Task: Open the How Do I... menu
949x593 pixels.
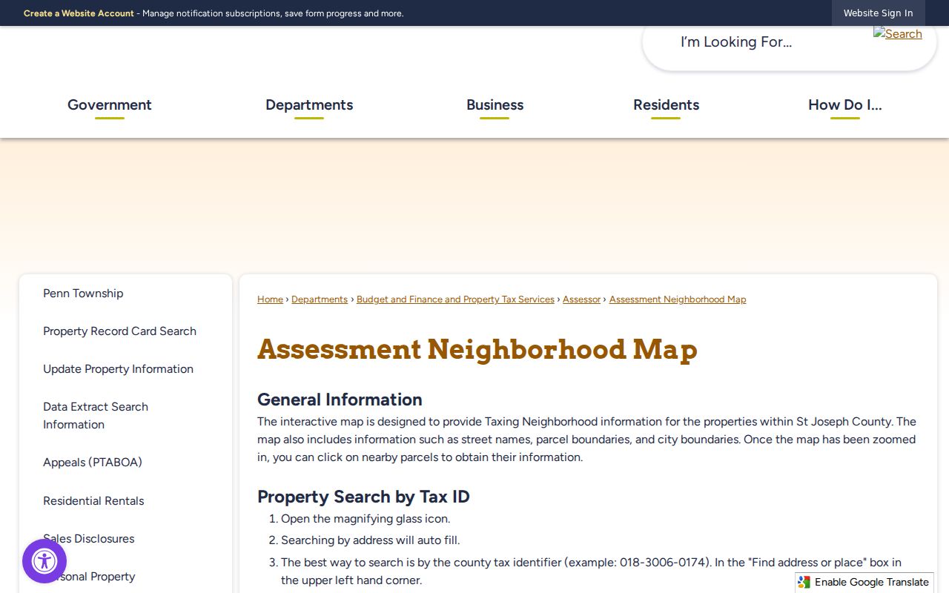Action: coord(844,105)
